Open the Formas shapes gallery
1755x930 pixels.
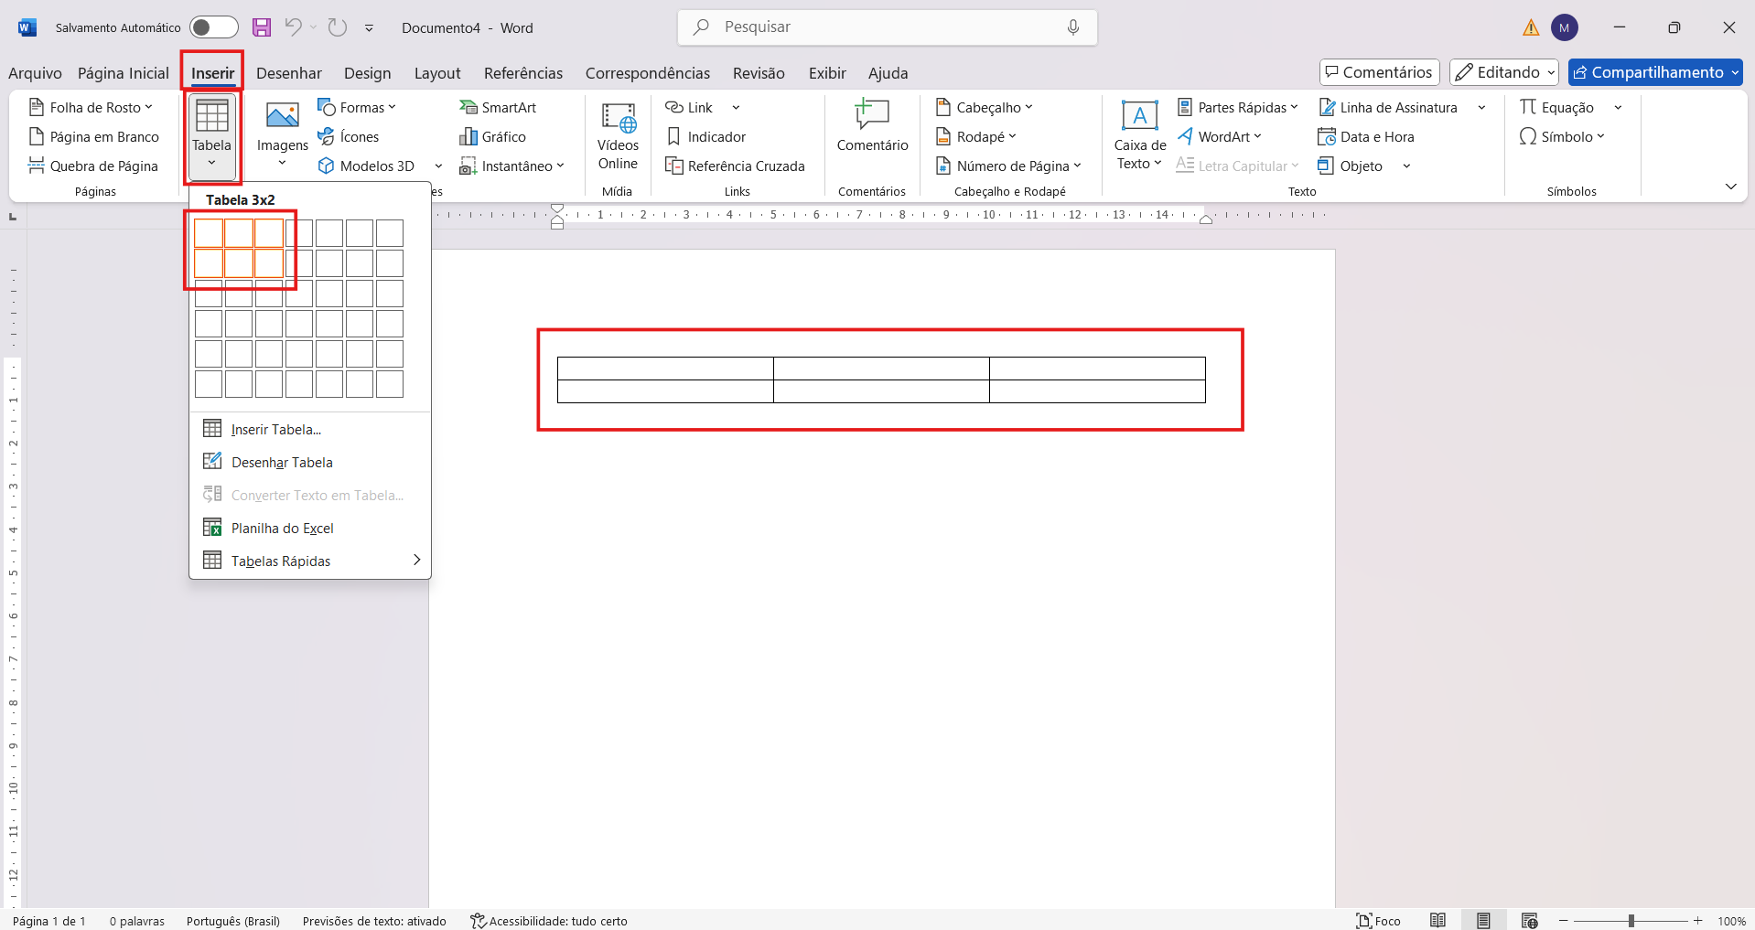click(x=357, y=108)
